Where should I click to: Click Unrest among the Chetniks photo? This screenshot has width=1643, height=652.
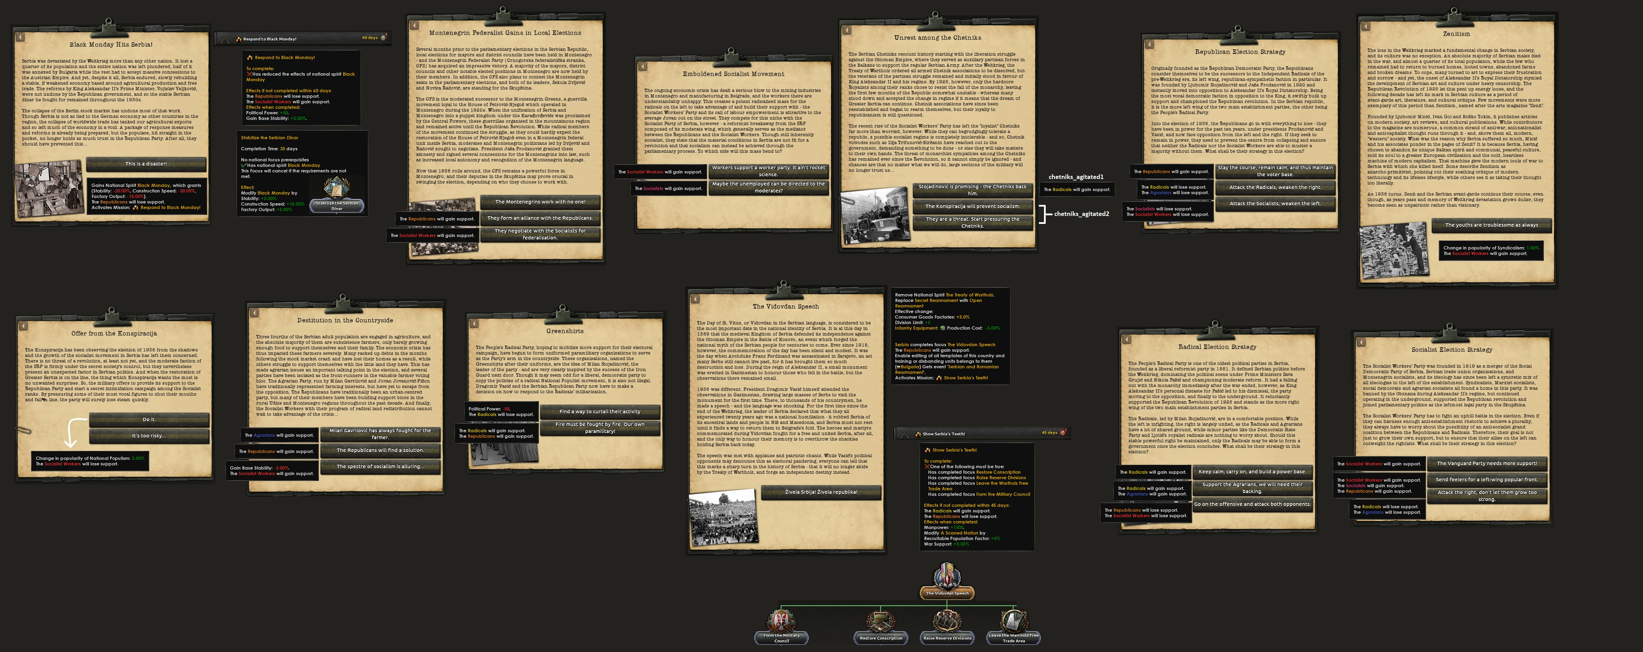[874, 217]
